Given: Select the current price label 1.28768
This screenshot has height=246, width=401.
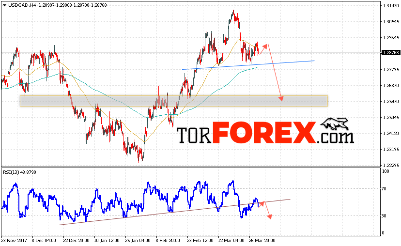Looking at the screenshot, I should (x=390, y=52).
